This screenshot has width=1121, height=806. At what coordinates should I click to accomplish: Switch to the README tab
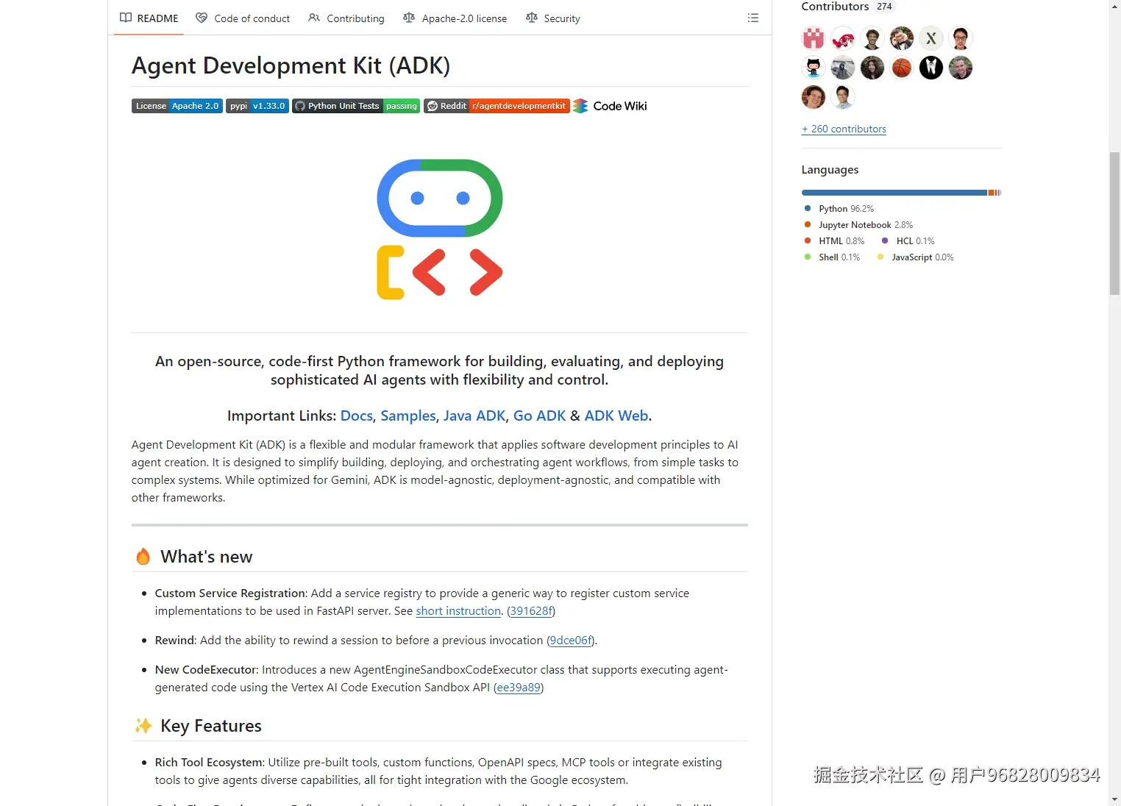click(x=149, y=18)
